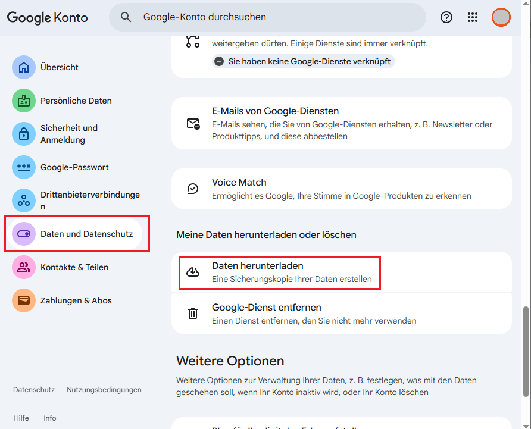Open the Datenschutz footer link
531x429 pixels.
point(34,390)
